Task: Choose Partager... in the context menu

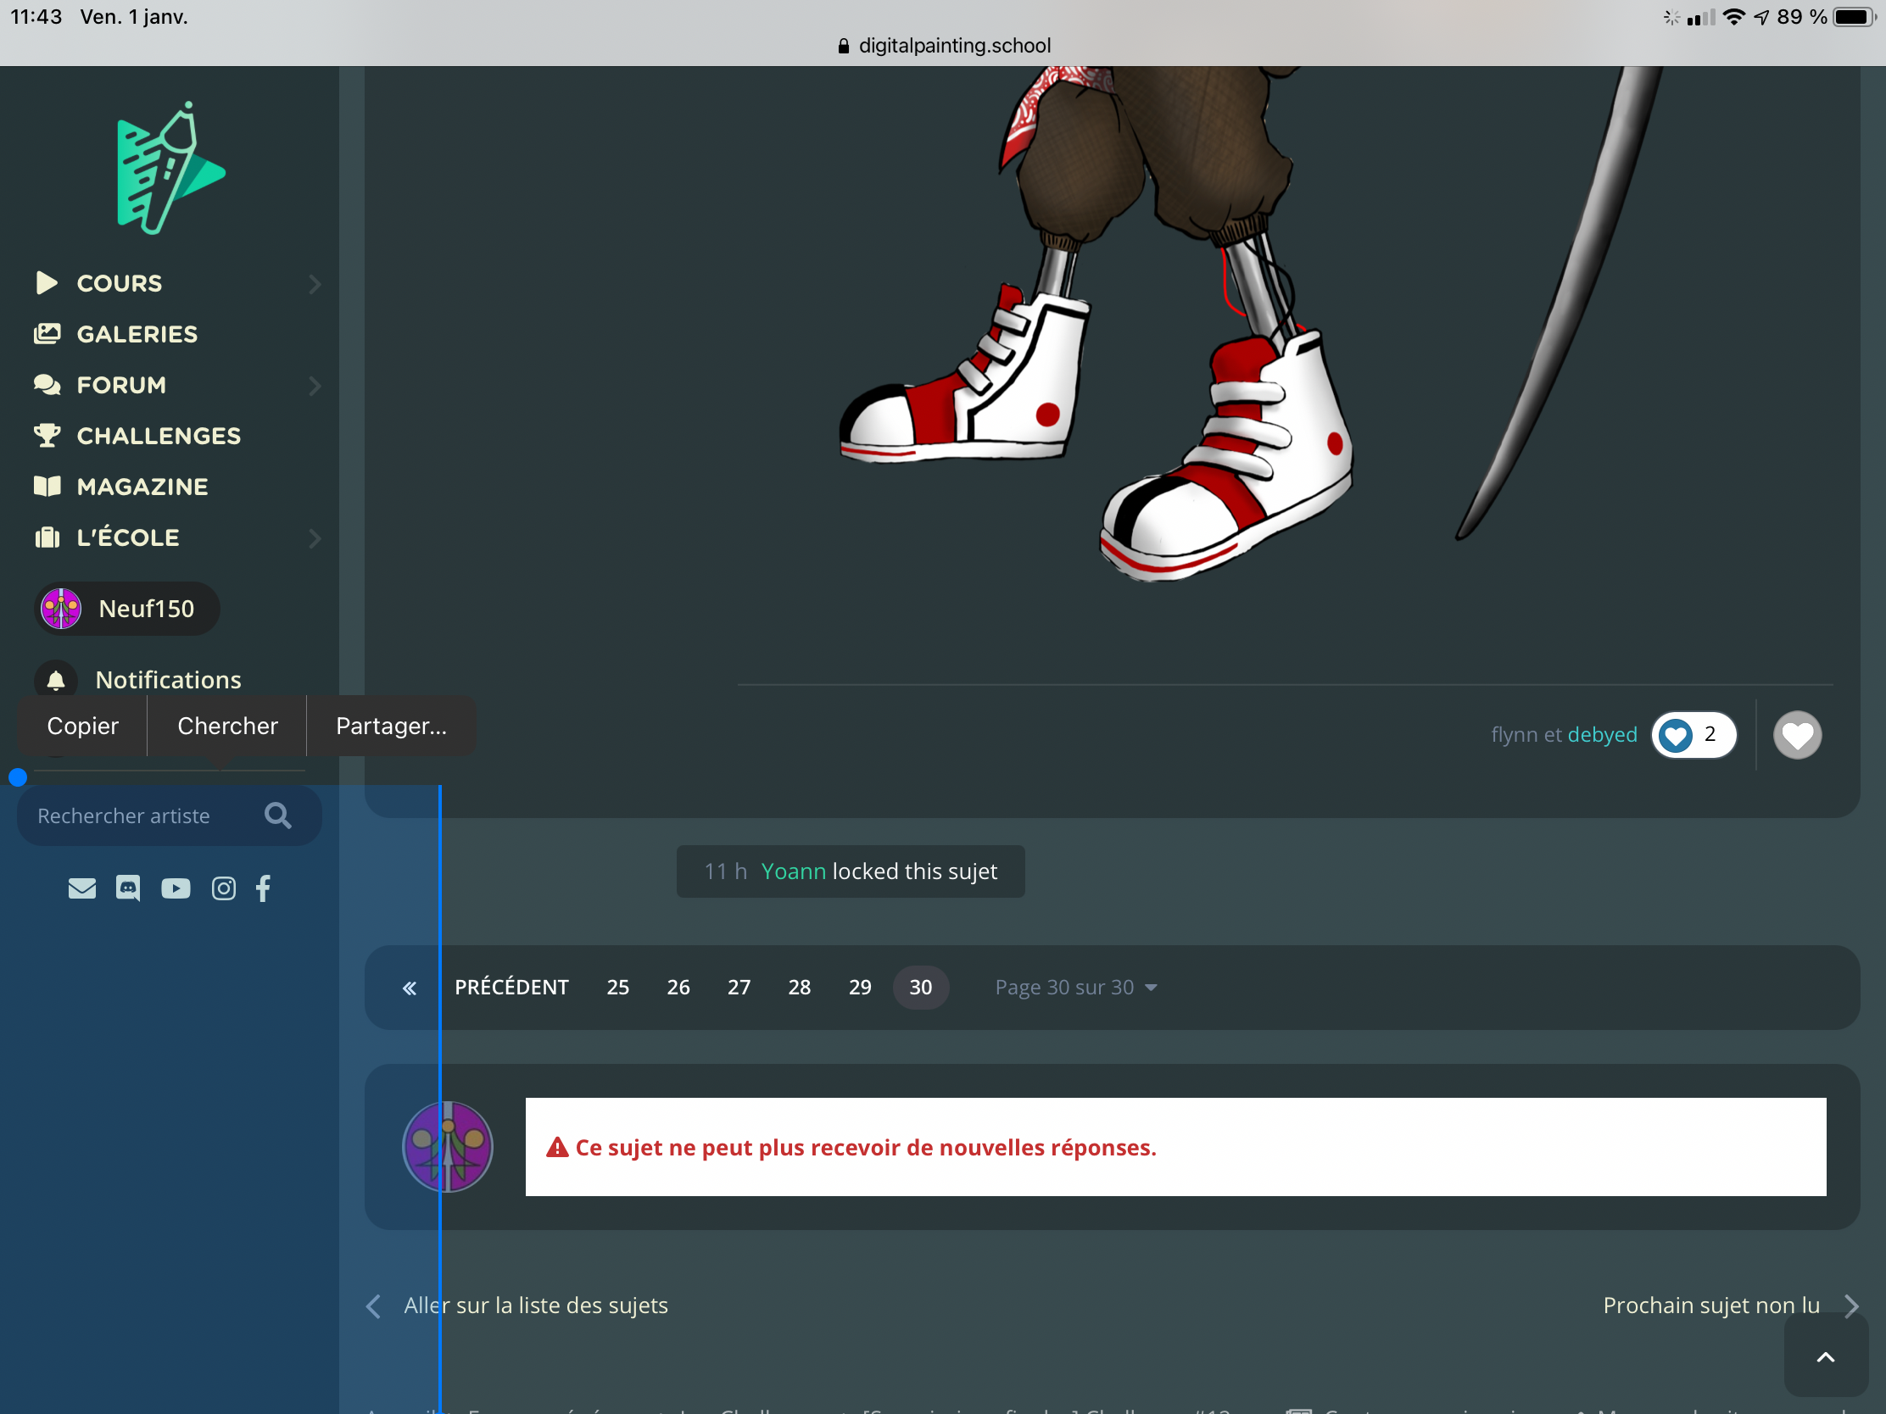Action: click(390, 726)
